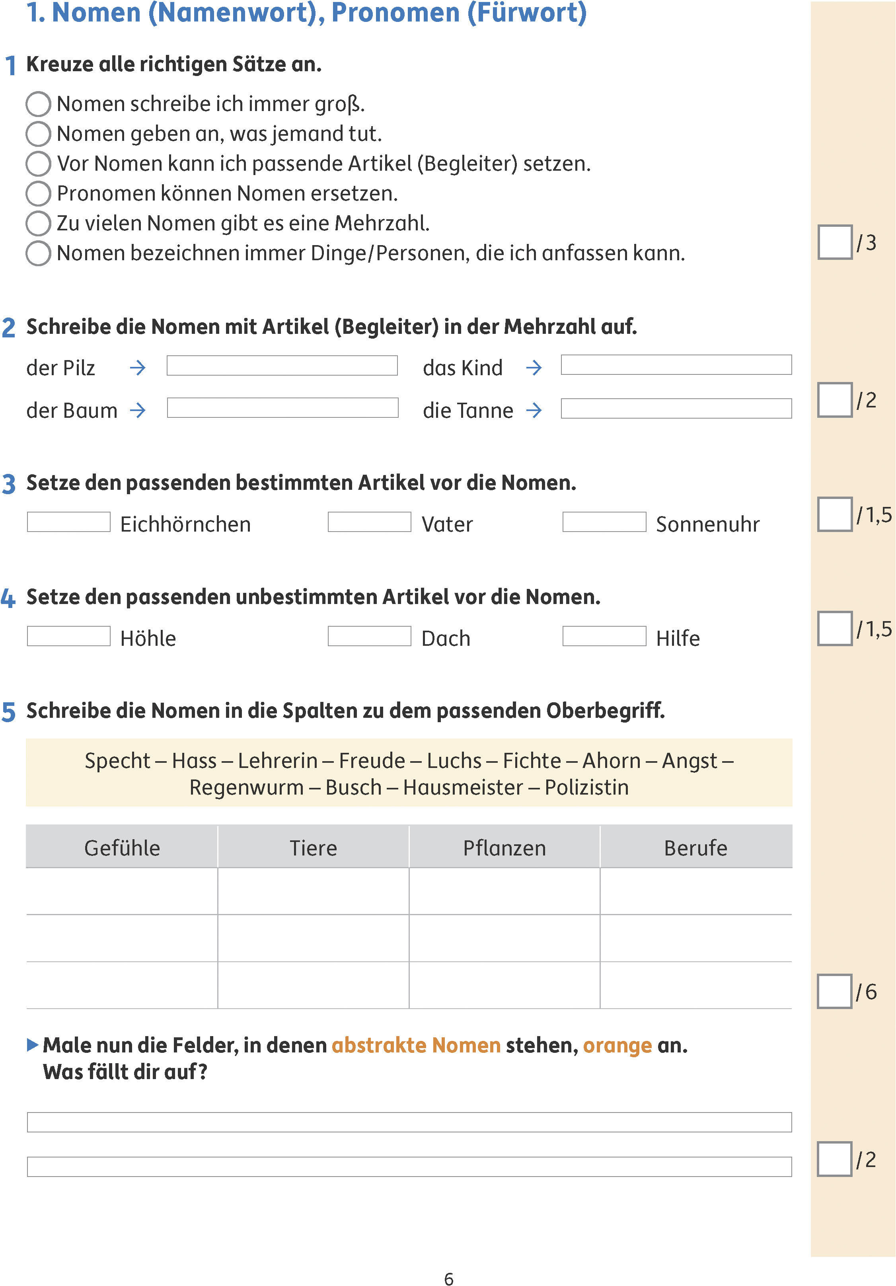Click the 'Pflanzen' column header
This screenshot has width=896, height=1286.
(504, 847)
